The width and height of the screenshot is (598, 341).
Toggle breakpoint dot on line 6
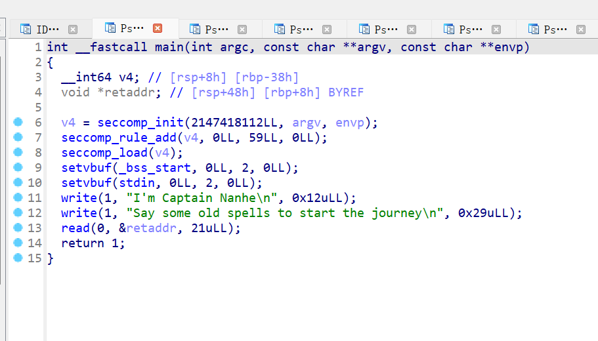(x=18, y=123)
